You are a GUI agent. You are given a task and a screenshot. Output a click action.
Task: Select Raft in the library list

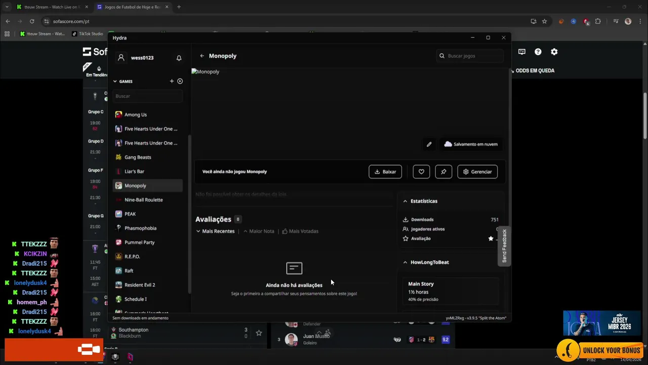pos(147,271)
